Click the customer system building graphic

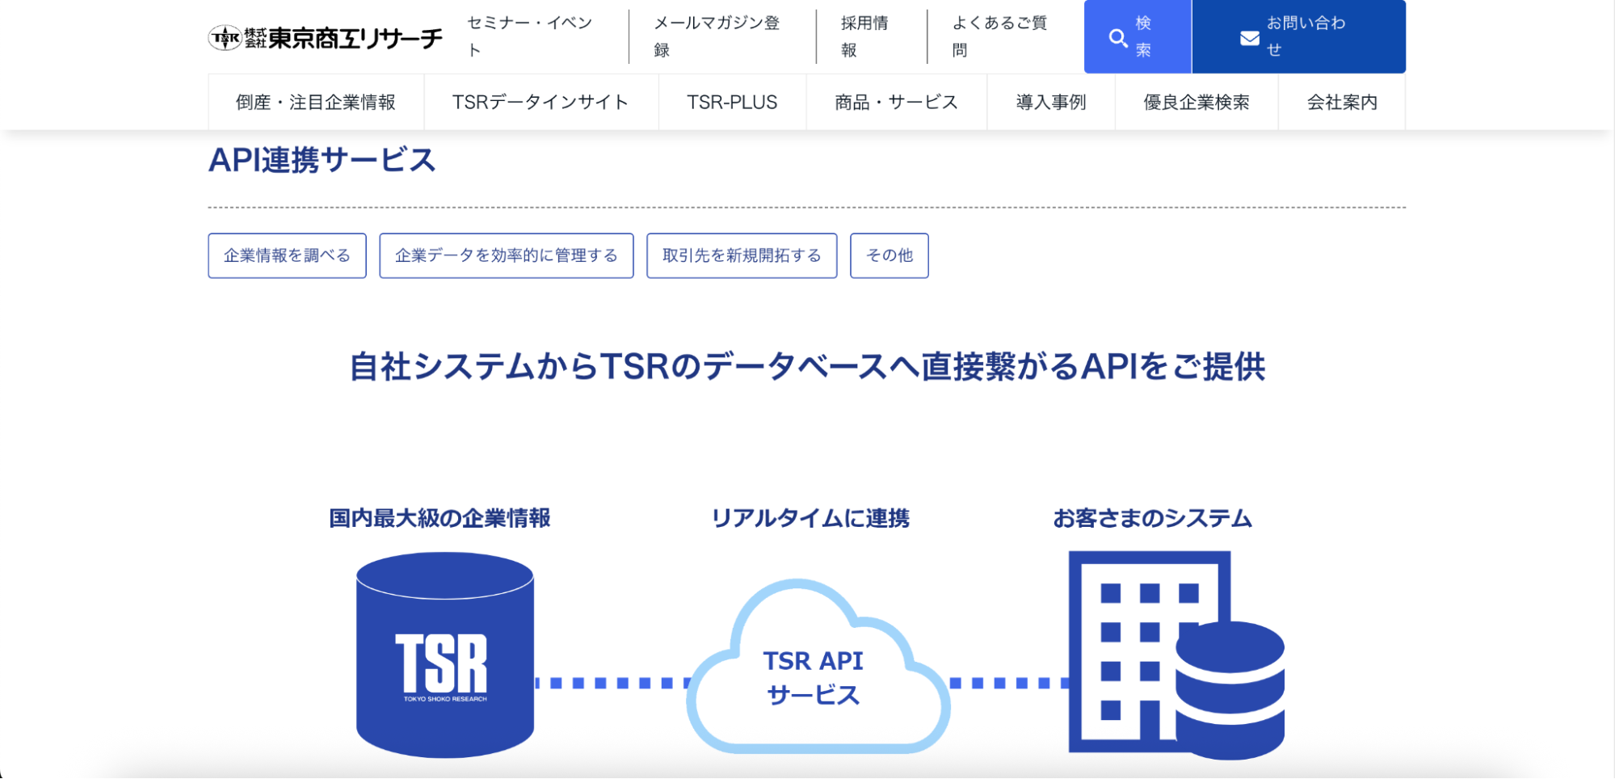point(1176,655)
